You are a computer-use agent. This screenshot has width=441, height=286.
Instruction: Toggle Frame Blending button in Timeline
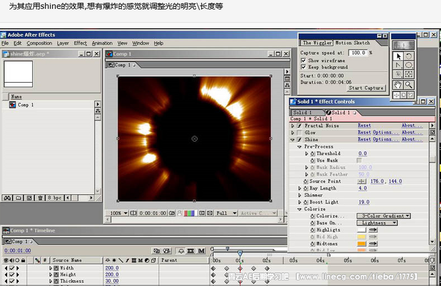tap(191, 251)
